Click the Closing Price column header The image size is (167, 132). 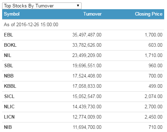click(149, 14)
